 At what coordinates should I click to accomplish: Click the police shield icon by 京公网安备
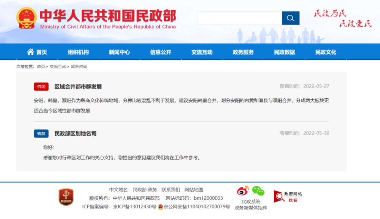click(x=160, y=207)
